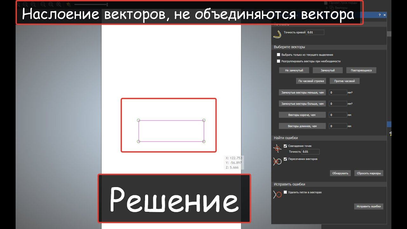Click Замкнутые векторы больше, чем button

point(302,104)
